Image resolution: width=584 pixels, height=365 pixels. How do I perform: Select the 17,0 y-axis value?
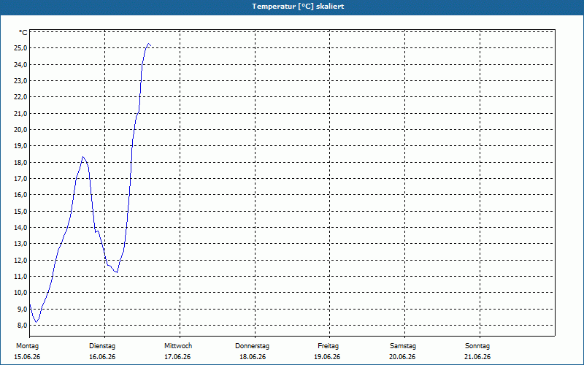tap(21, 178)
